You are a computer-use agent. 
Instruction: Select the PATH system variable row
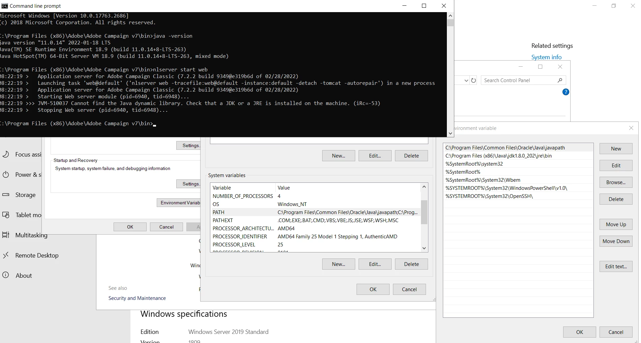click(315, 212)
